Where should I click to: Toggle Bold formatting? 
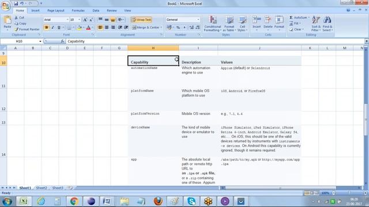click(46, 28)
